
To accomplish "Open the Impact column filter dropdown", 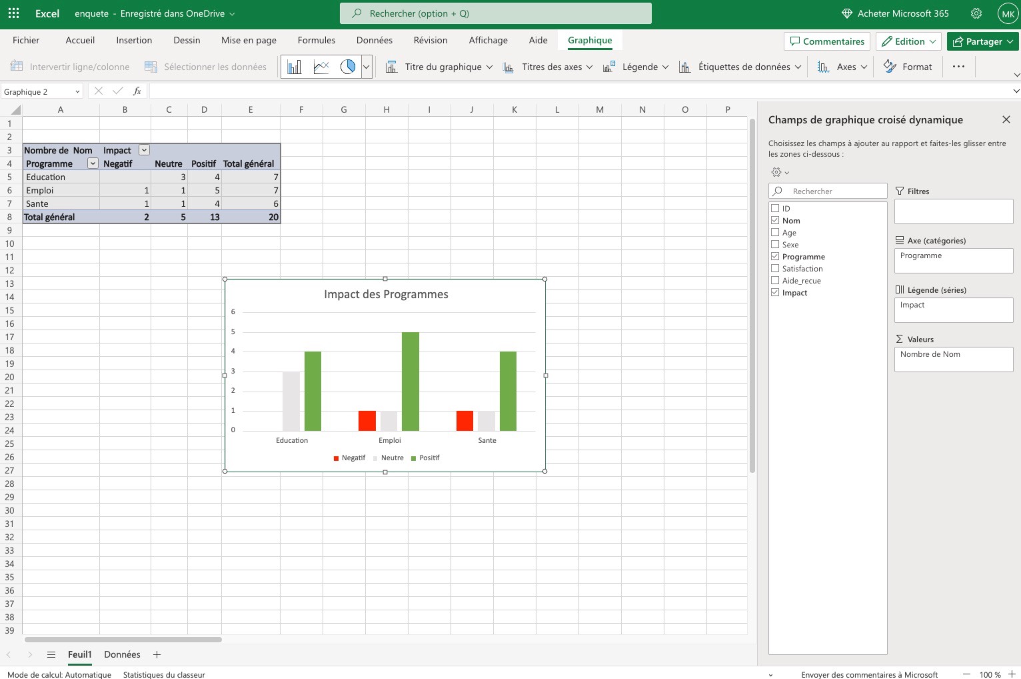I will (144, 150).
